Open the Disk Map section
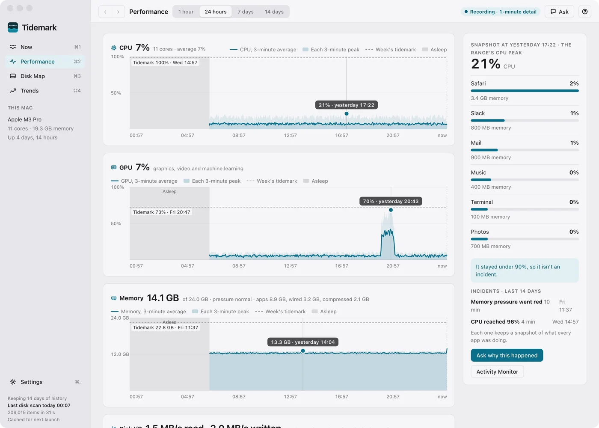The height and width of the screenshot is (428, 599). click(45, 76)
